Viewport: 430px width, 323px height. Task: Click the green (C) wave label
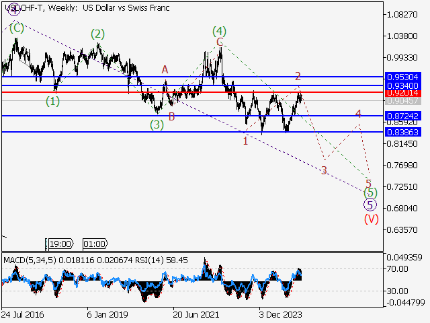(16, 28)
